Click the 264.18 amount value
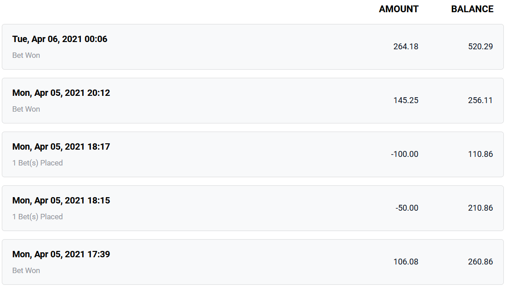The width and height of the screenshot is (507, 288). [x=406, y=47]
